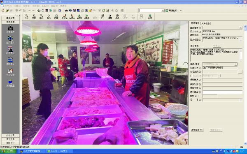
Task: Switch to the 文件信息 tab
Action: (205, 23)
